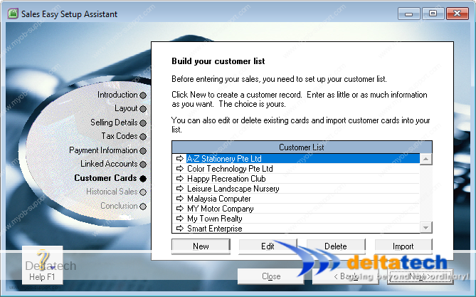Select the Historical Sales step bullet

143,192
